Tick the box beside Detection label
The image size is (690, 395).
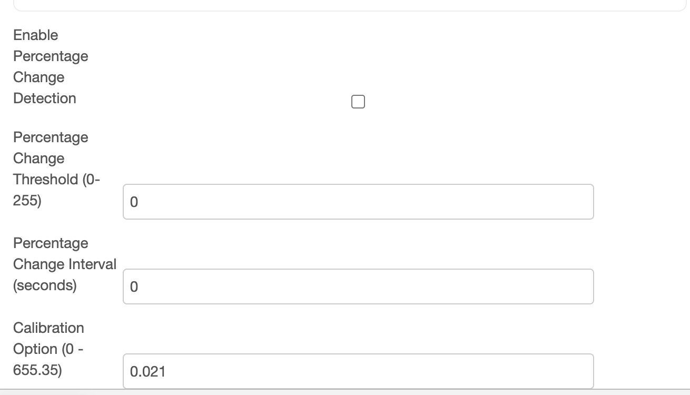point(358,102)
